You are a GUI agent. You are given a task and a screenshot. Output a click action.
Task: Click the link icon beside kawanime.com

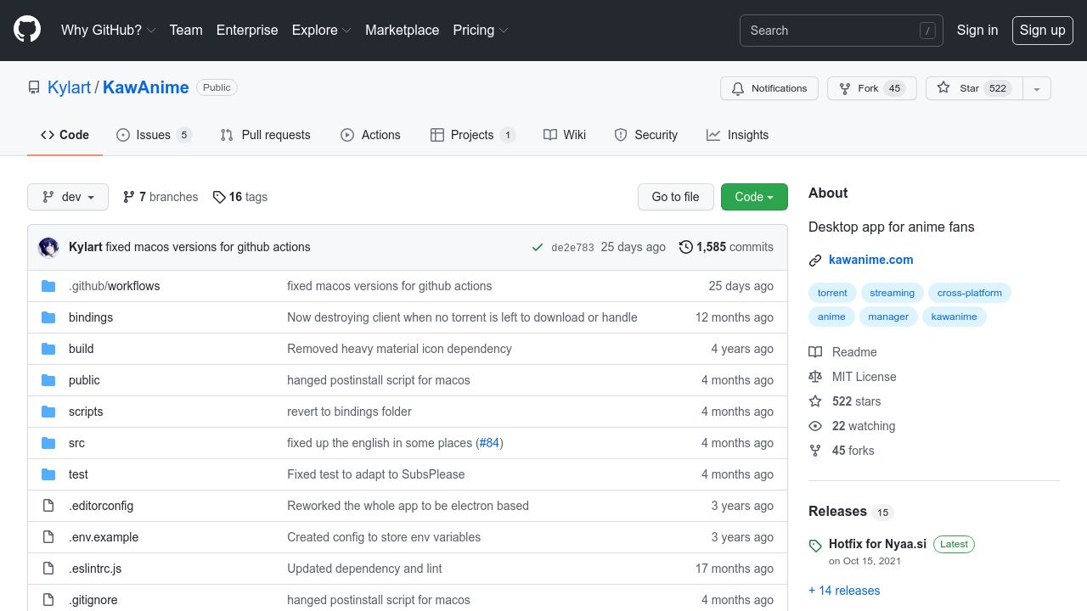[815, 261]
